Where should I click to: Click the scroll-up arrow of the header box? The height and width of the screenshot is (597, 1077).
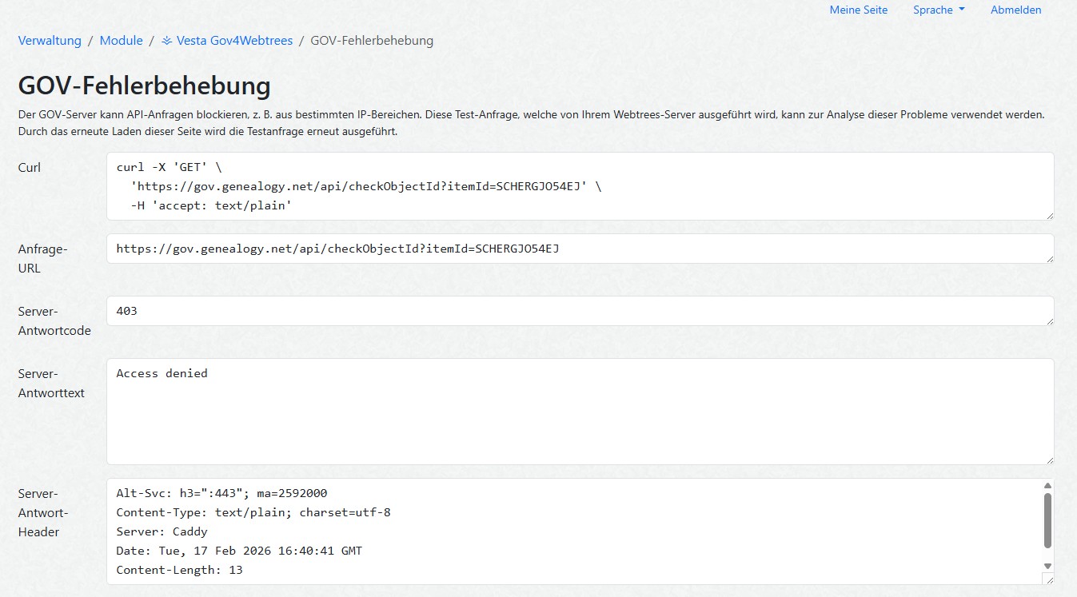(x=1047, y=485)
